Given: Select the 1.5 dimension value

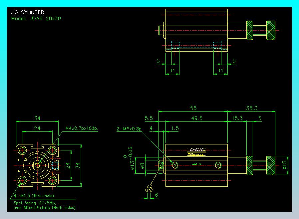Looking at the screenshot, I should [174, 128].
